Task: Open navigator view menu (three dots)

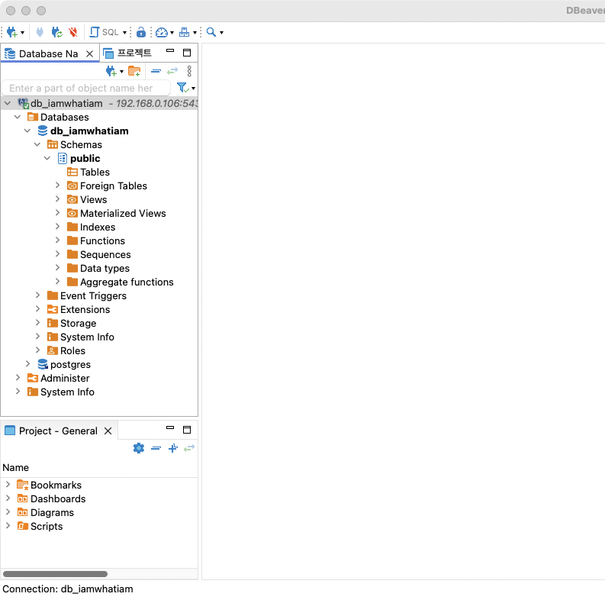Action: (x=189, y=71)
